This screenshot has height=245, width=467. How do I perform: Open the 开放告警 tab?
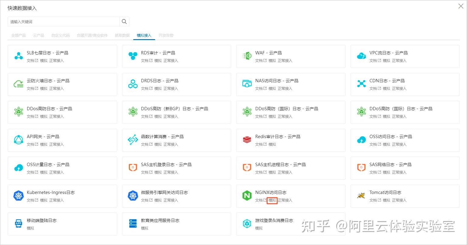166,36
